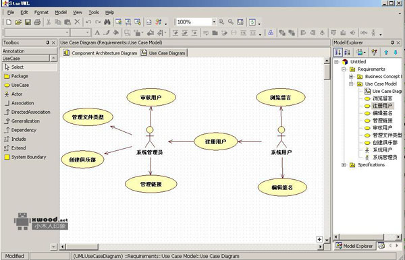Screen dimensions: 405x260
Task: Click the Fit to Window icon
Action: click(240, 22)
